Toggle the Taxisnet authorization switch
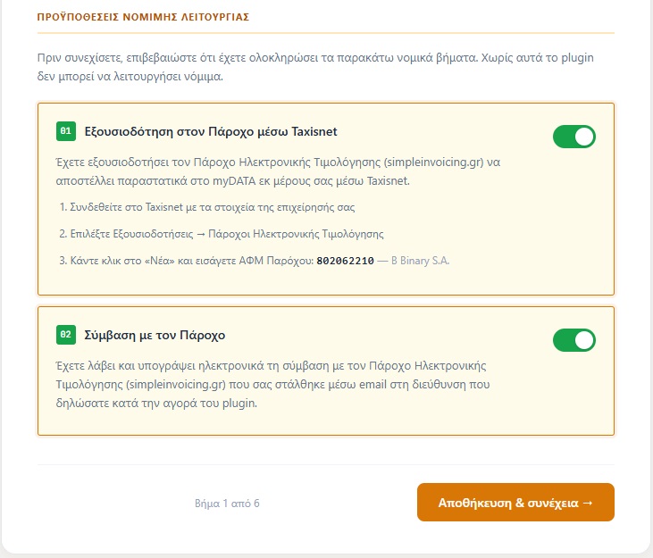653x558 pixels. [573, 137]
